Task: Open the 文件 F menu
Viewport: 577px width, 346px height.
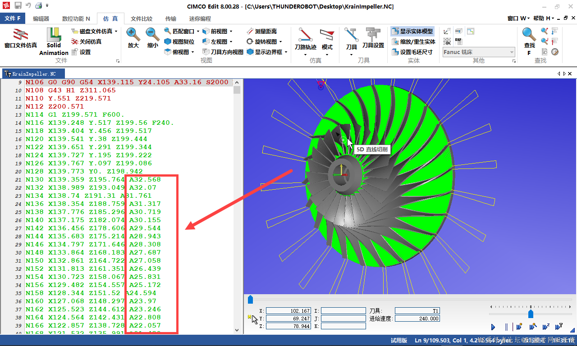Action: (x=13, y=18)
